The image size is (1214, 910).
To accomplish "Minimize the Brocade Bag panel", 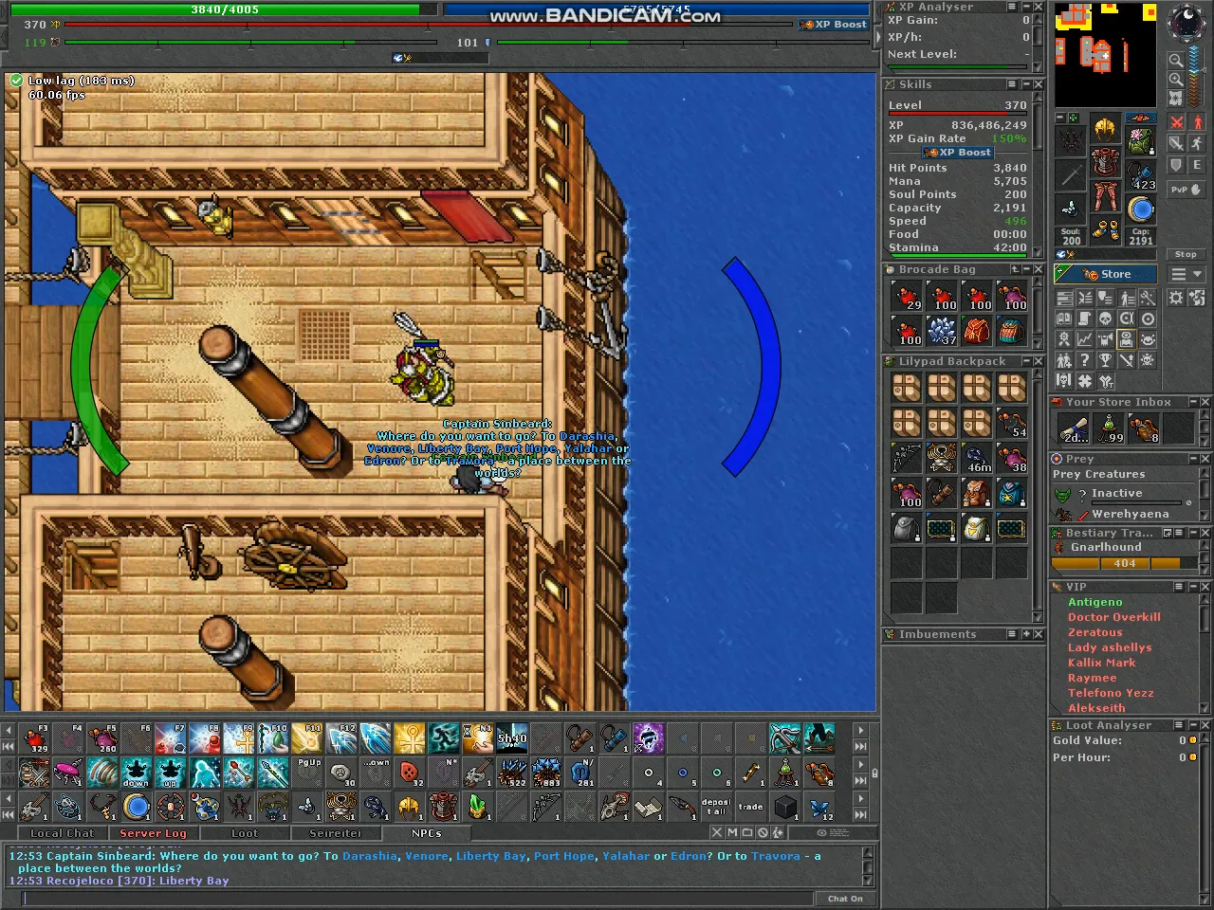I will [1026, 269].
